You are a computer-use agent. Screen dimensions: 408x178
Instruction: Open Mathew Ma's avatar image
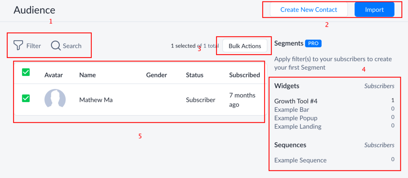tap(55, 99)
